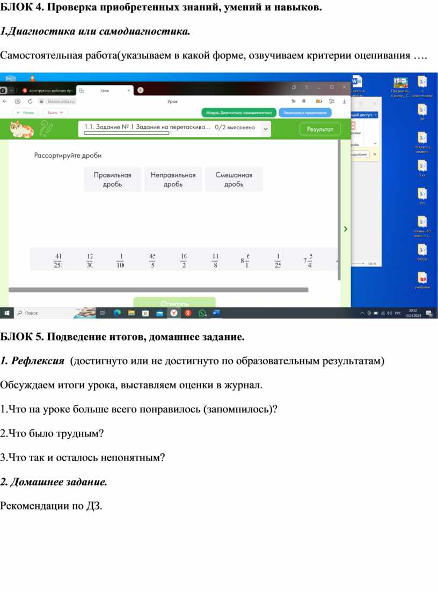Launch Microsoft Edge from the taskbar

coord(118,313)
